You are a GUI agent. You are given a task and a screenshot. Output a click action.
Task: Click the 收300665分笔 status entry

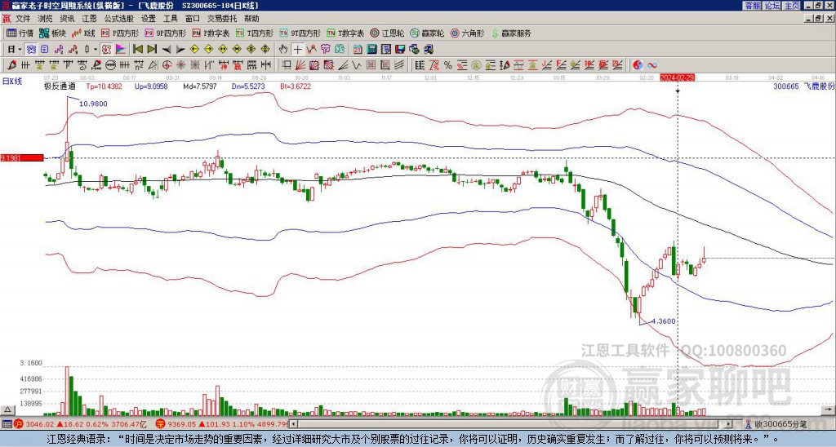coord(780,424)
